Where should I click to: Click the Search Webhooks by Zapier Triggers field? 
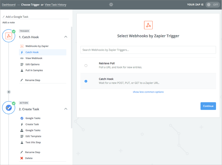click(x=148, y=50)
